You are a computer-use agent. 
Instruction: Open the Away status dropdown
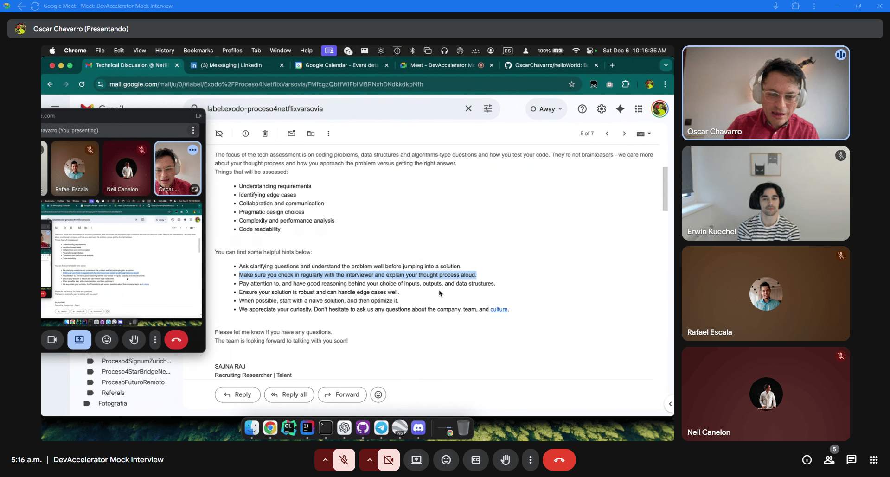pos(546,109)
